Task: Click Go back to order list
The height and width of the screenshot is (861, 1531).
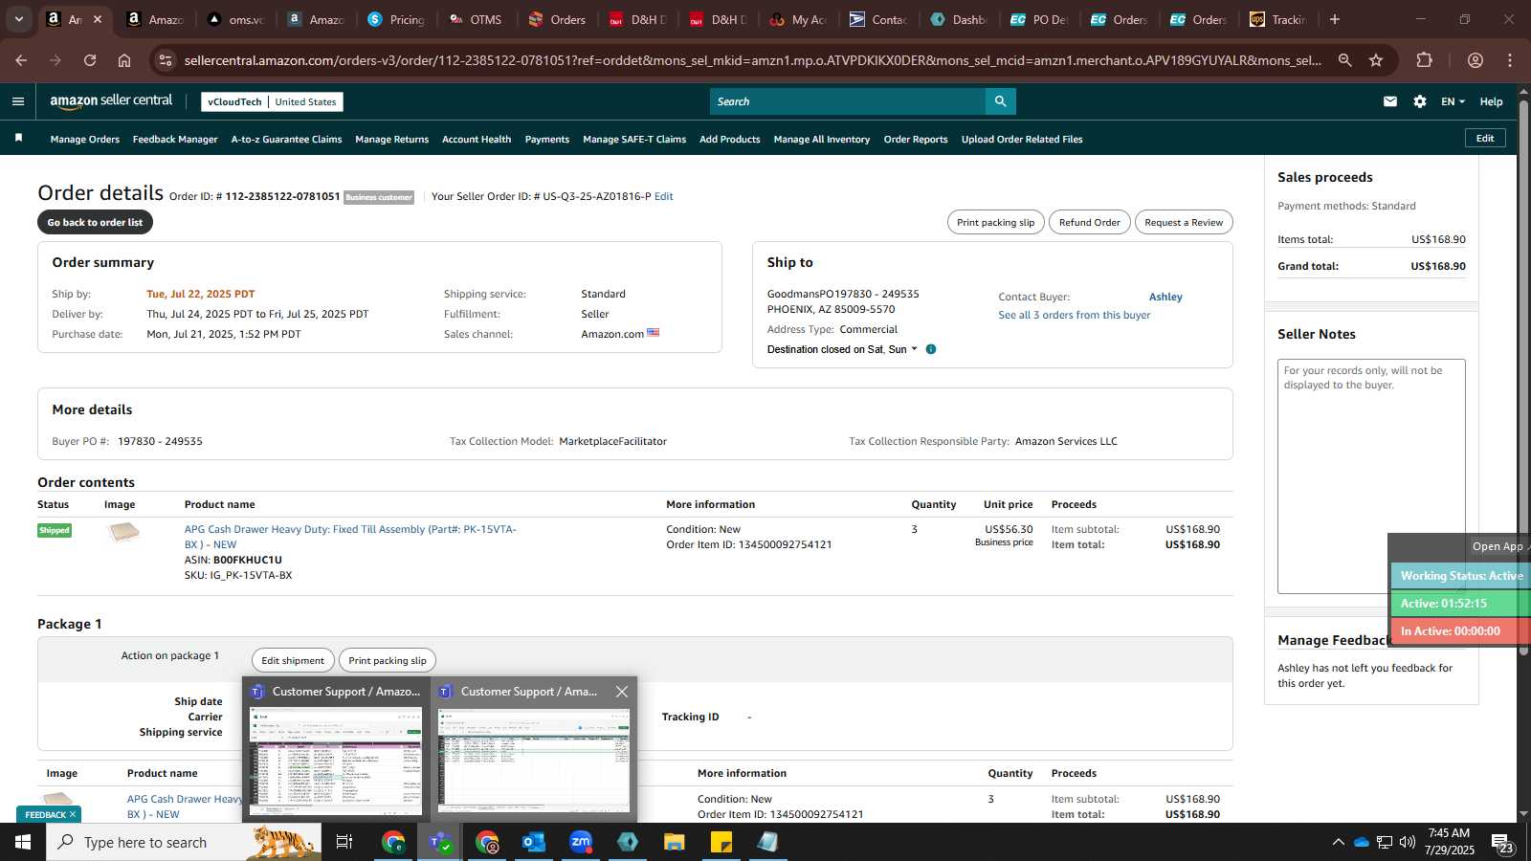Action: pyautogui.click(x=95, y=222)
